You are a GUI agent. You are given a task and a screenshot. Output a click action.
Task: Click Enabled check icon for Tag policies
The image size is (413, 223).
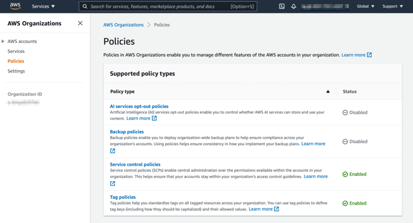(x=345, y=204)
